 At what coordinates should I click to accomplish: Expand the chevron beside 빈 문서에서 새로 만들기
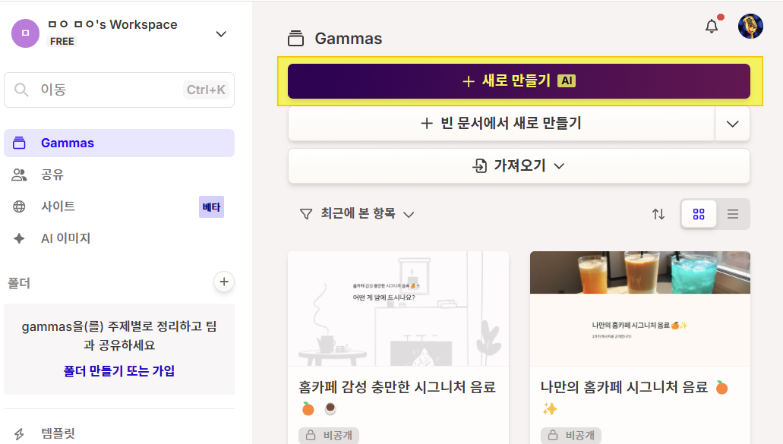click(732, 124)
